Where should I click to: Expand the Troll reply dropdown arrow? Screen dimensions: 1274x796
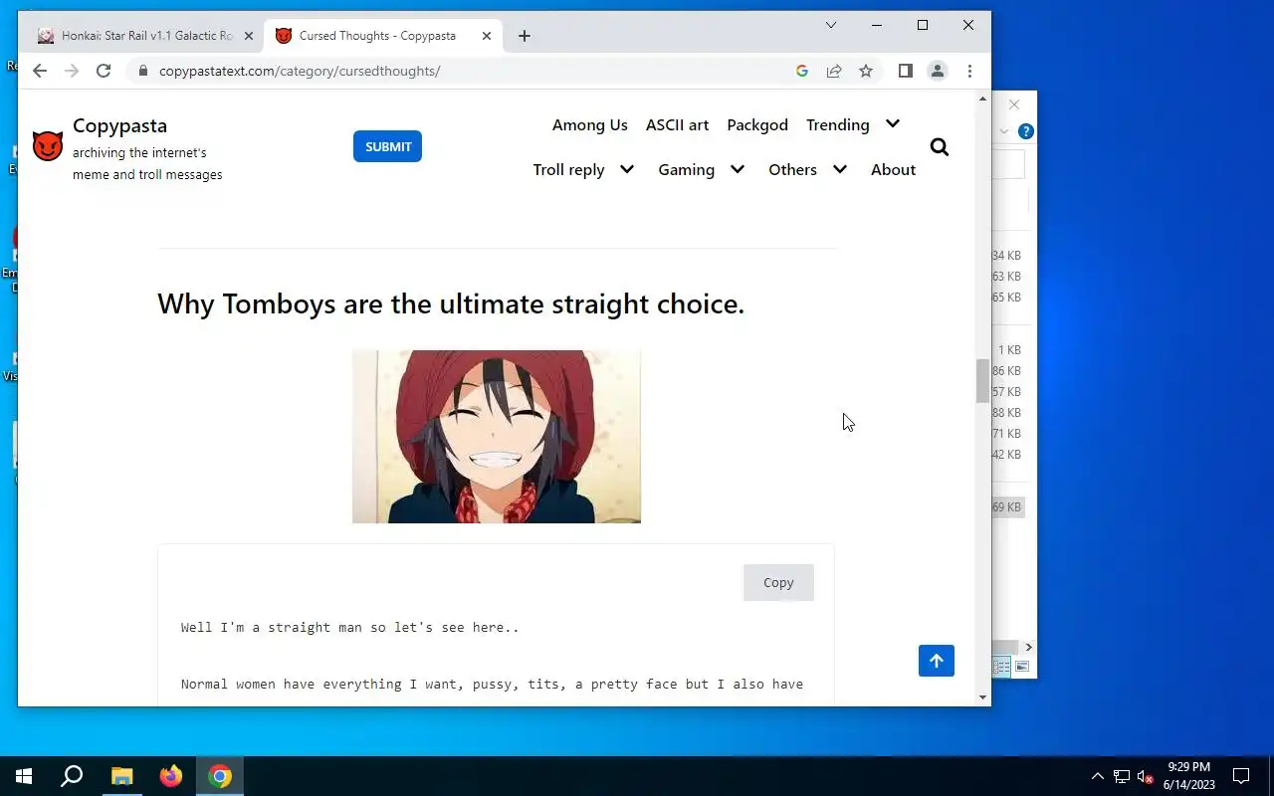point(627,169)
